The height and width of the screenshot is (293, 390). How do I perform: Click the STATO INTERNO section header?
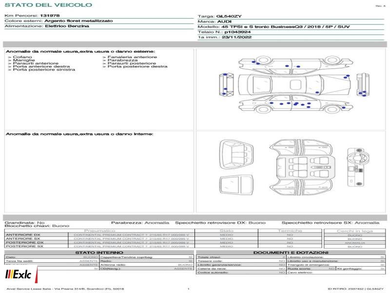point(99,252)
